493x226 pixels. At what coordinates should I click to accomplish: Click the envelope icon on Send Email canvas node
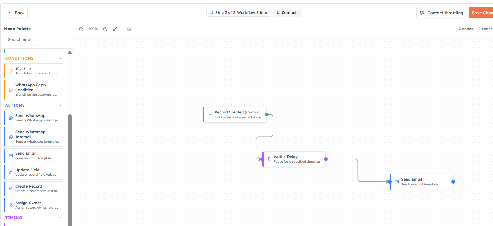click(x=397, y=182)
